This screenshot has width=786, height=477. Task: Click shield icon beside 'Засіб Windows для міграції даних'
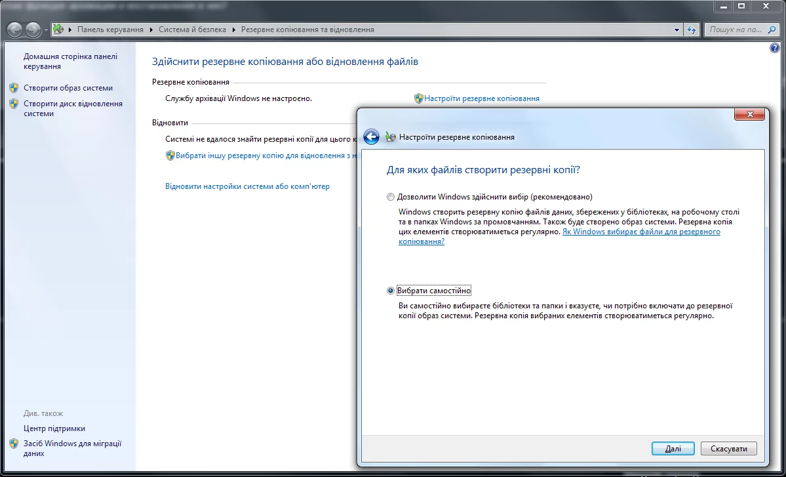click(14, 444)
